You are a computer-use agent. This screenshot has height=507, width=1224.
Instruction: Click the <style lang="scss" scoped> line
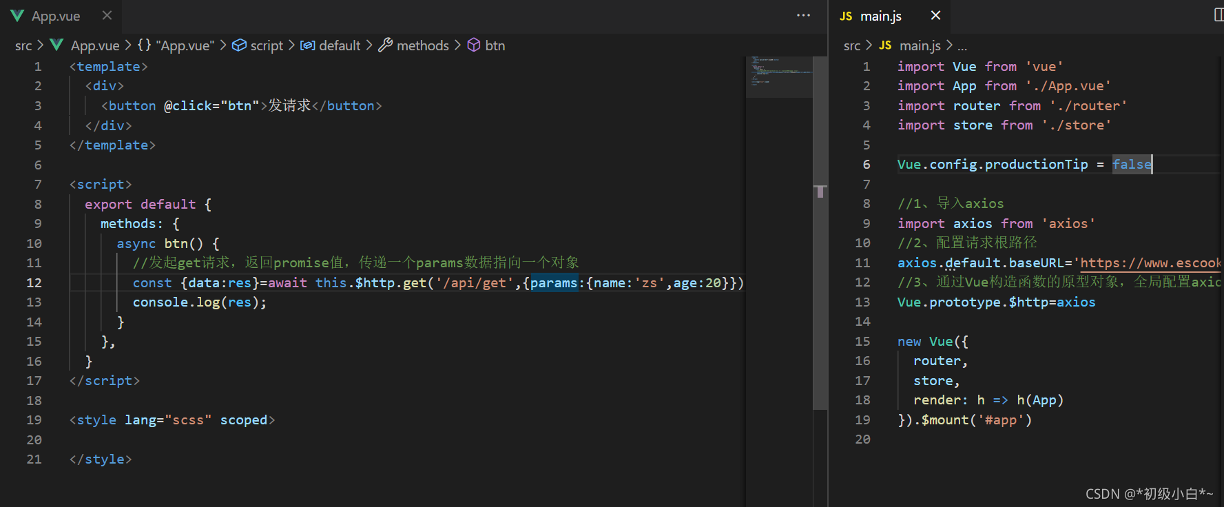coord(172,420)
